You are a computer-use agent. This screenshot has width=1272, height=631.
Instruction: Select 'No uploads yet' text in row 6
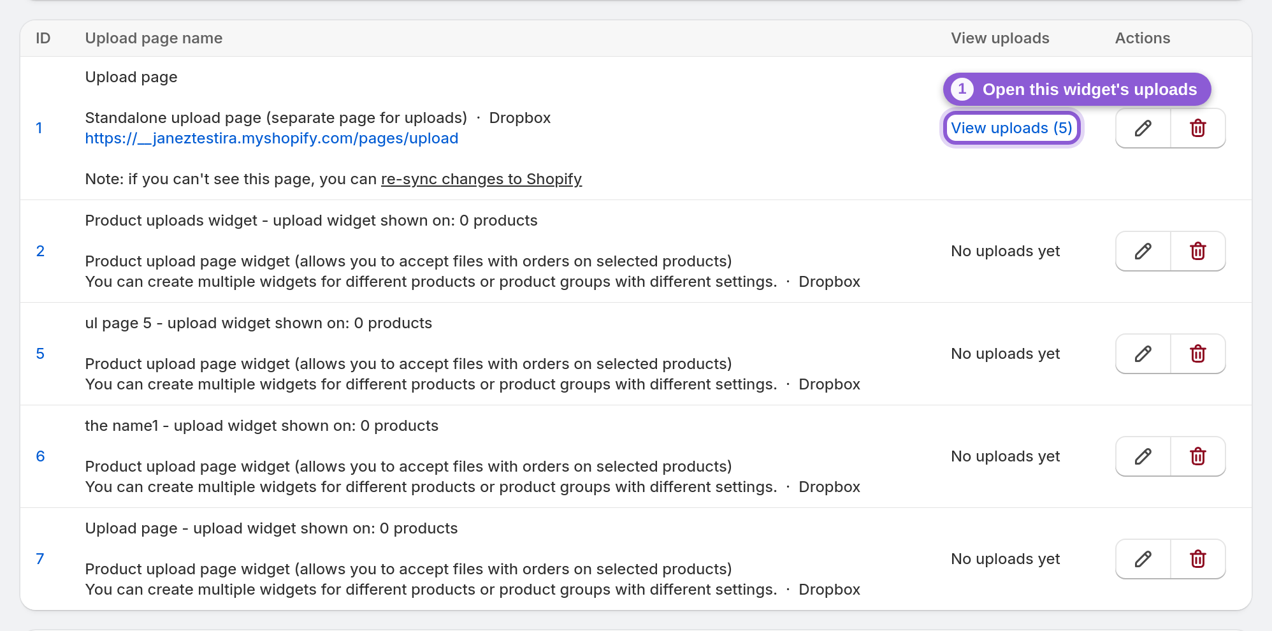1005,456
